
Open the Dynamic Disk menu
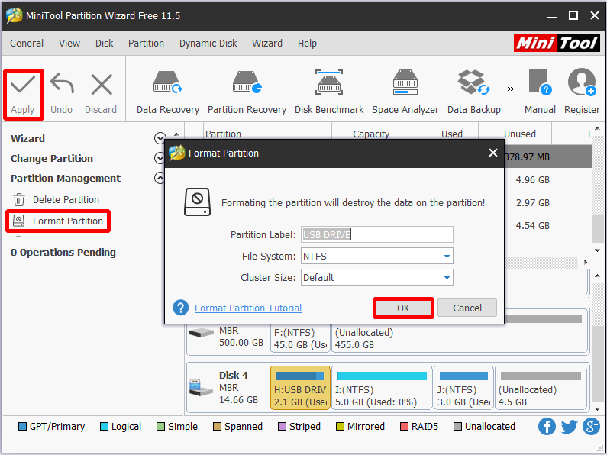click(208, 43)
